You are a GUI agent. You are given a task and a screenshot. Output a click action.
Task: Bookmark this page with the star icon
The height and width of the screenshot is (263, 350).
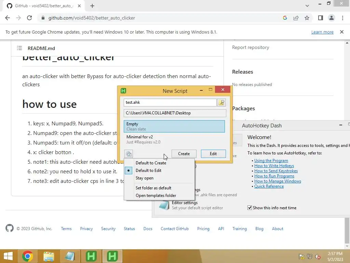[307, 18]
